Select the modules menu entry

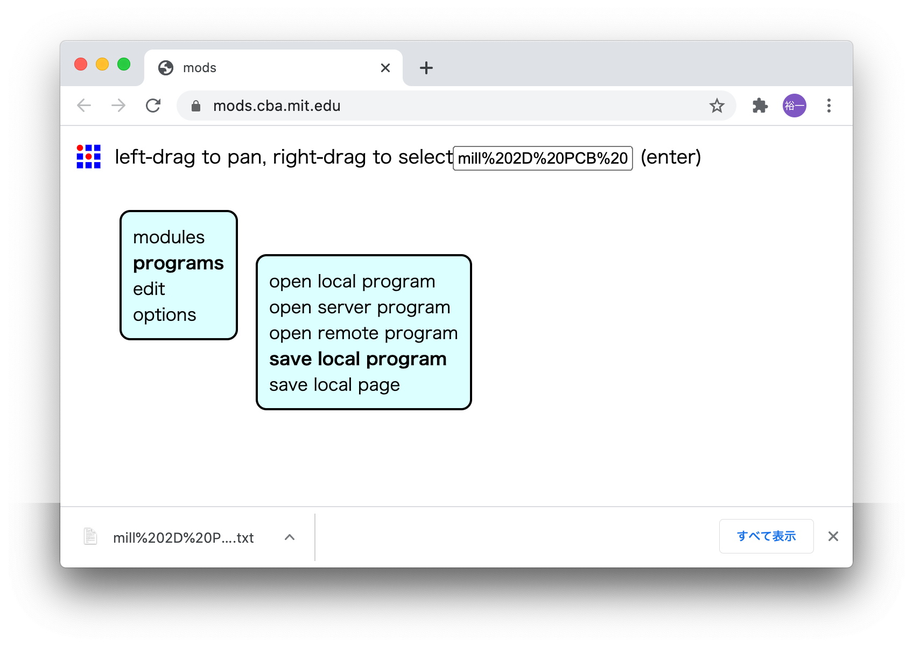point(168,237)
